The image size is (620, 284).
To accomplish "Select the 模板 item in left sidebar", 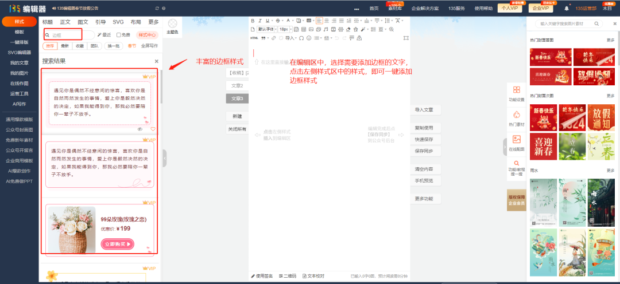I will point(19,32).
